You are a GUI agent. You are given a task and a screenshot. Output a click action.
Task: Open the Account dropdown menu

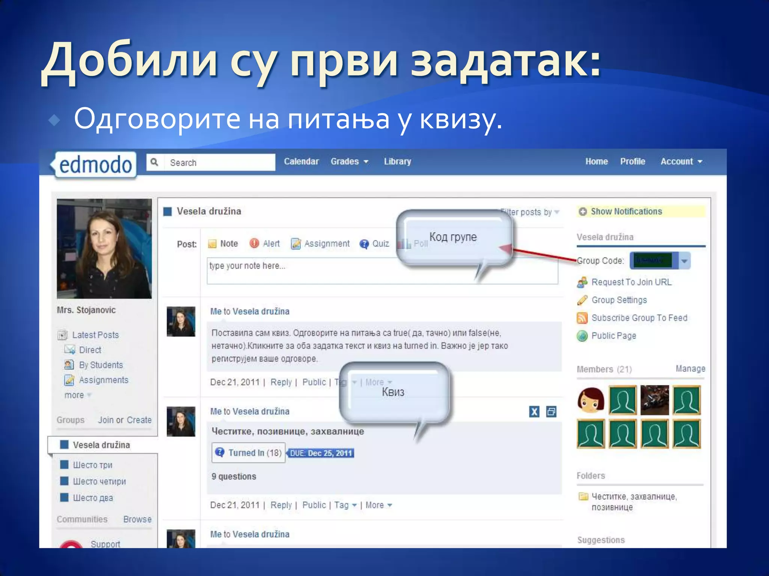click(682, 162)
